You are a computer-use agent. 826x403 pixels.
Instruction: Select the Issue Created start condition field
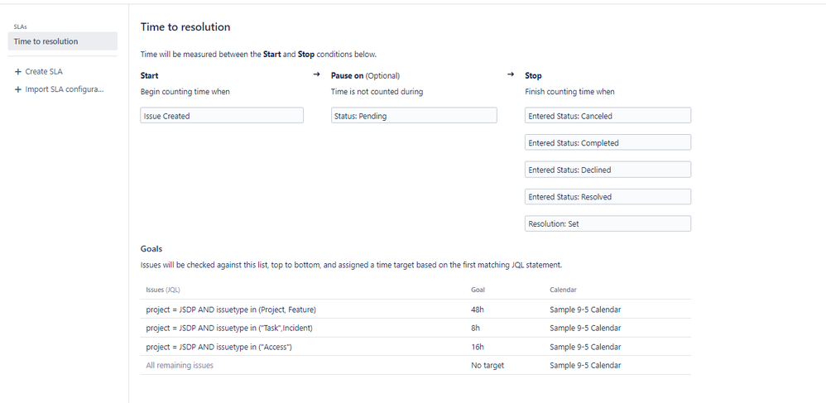click(x=222, y=116)
